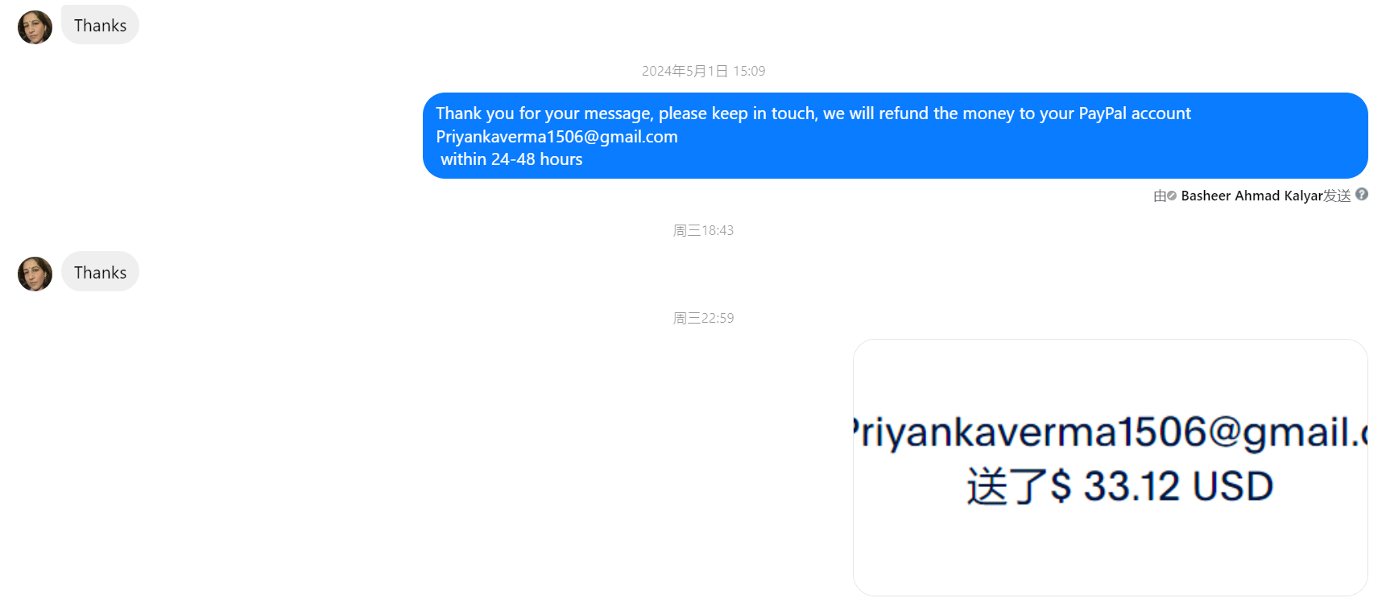Click the Basheer Ahmad Kalyar sender name
1386x598 pixels.
pyautogui.click(x=1252, y=196)
